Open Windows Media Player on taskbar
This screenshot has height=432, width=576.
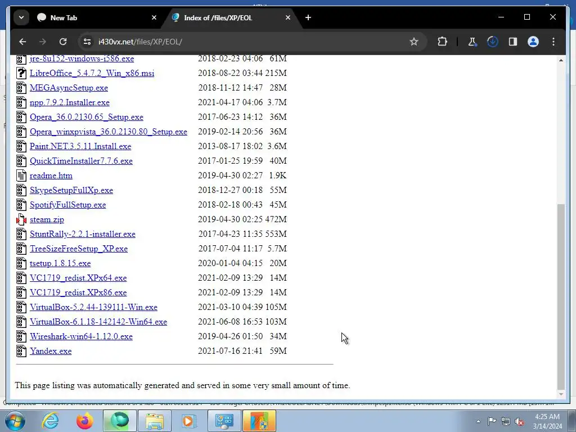coord(189,421)
